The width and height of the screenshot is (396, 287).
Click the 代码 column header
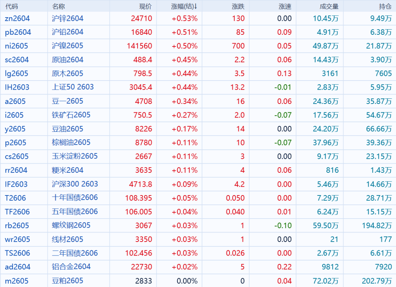[x=11, y=6]
